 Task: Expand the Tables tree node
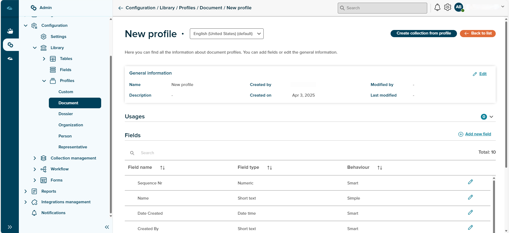click(x=44, y=59)
